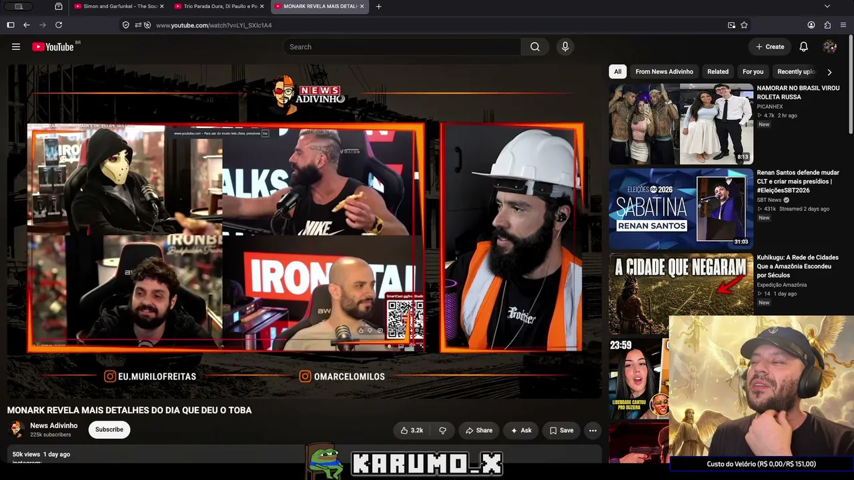
Task: Switch to Simon and Garfunkel tab
Action: click(119, 7)
